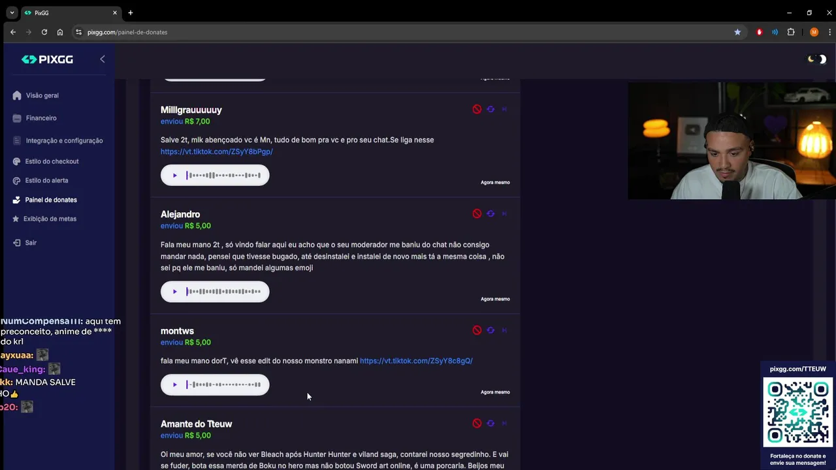Block donation from Alejandro
The image size is (836, 470).
[x=477, y=213]
